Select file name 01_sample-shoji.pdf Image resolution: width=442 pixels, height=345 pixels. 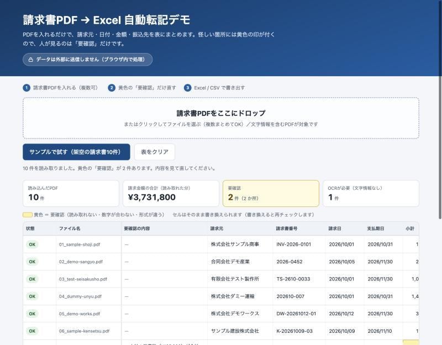[80, 245]
